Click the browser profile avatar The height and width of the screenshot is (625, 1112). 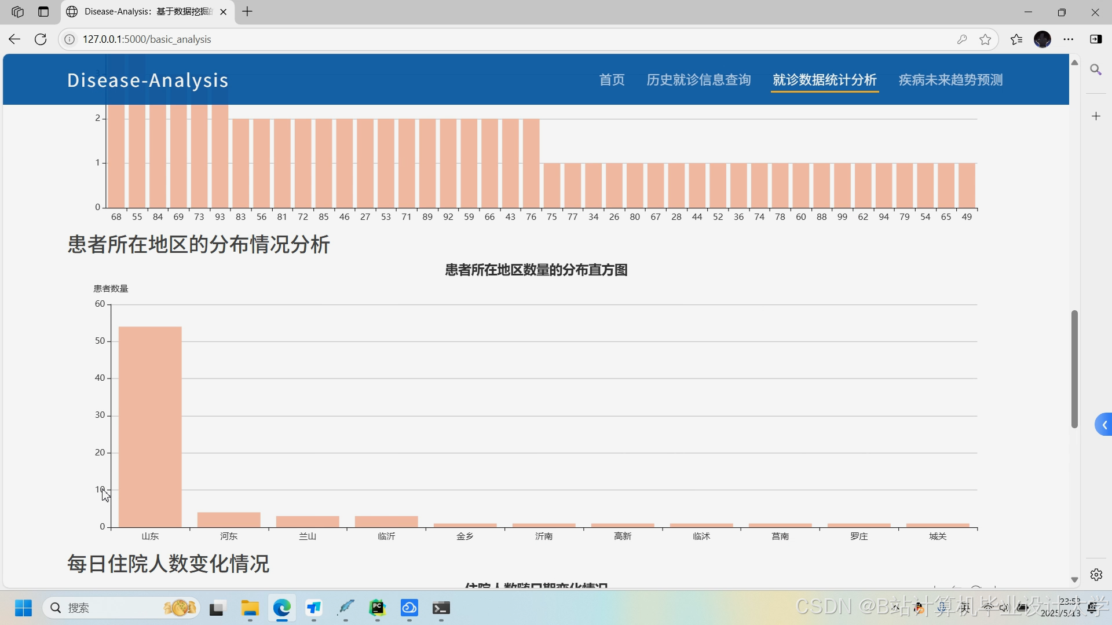pyautogui.click(x=1042, y=39)
